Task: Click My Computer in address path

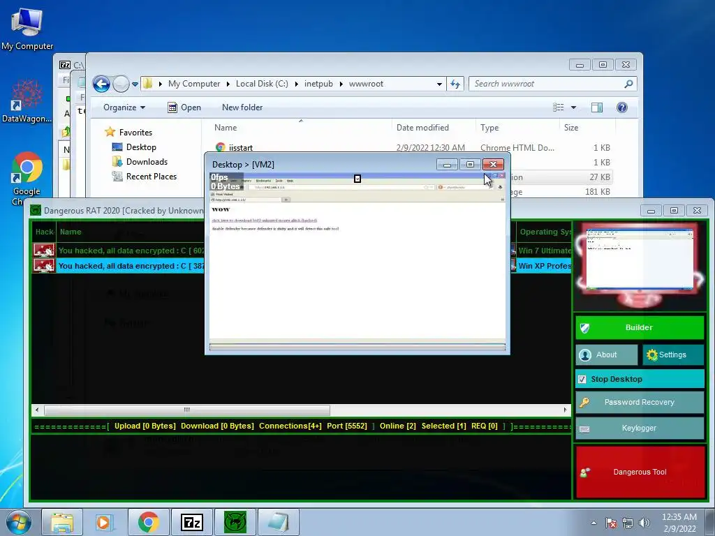Action: (194, 84)
